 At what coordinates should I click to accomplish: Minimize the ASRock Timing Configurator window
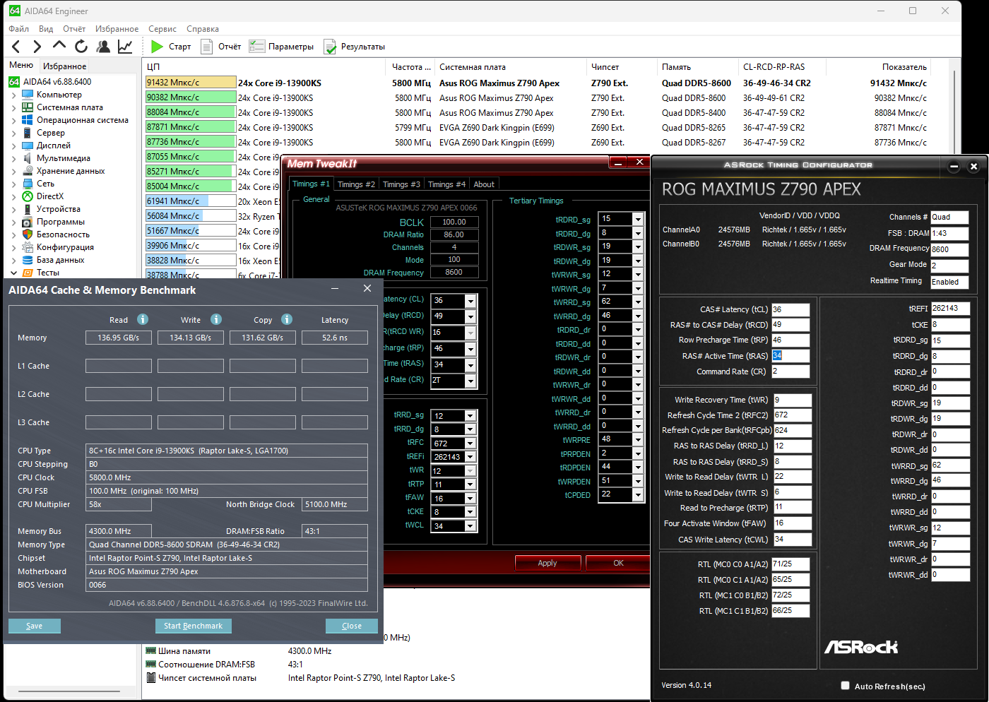(x=954, y=167)
